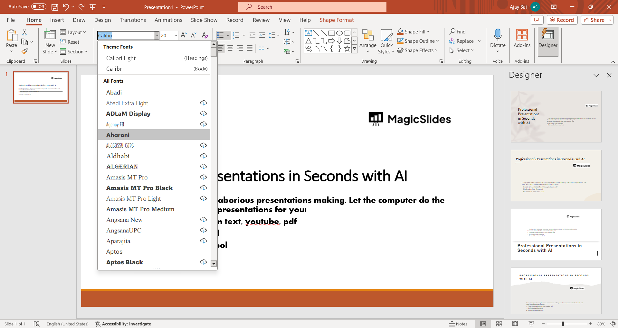Click Increase Font Size icon
618x328 pixels.
184,35
